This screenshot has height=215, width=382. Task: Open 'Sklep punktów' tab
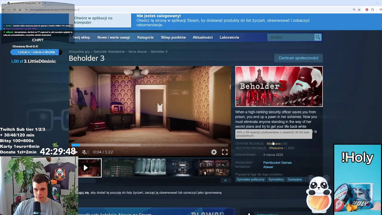click(173, 37)
